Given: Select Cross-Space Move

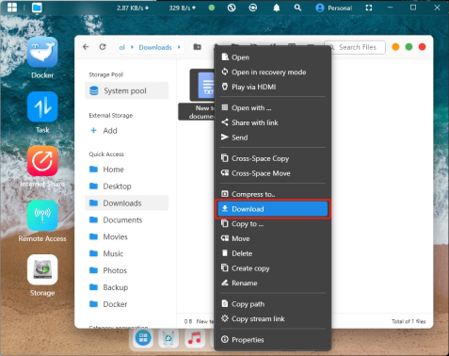Looking at the screenshot, I should (x=272, y=173).
